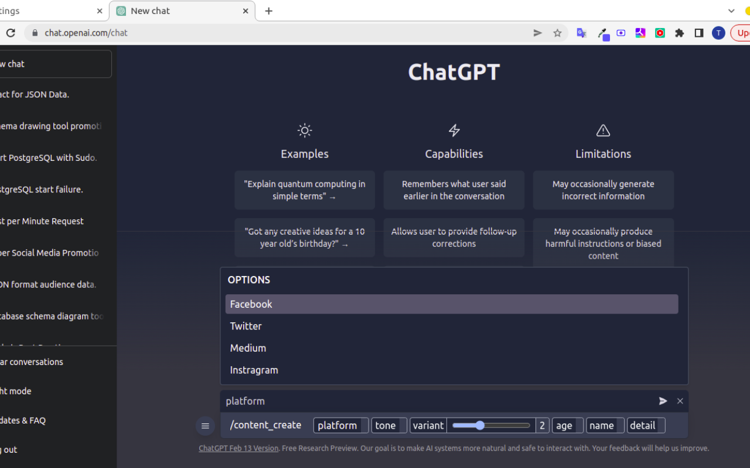Start a New chat from the sidebar
This screenshot has height=468, width=750.
tap(55, 64)
